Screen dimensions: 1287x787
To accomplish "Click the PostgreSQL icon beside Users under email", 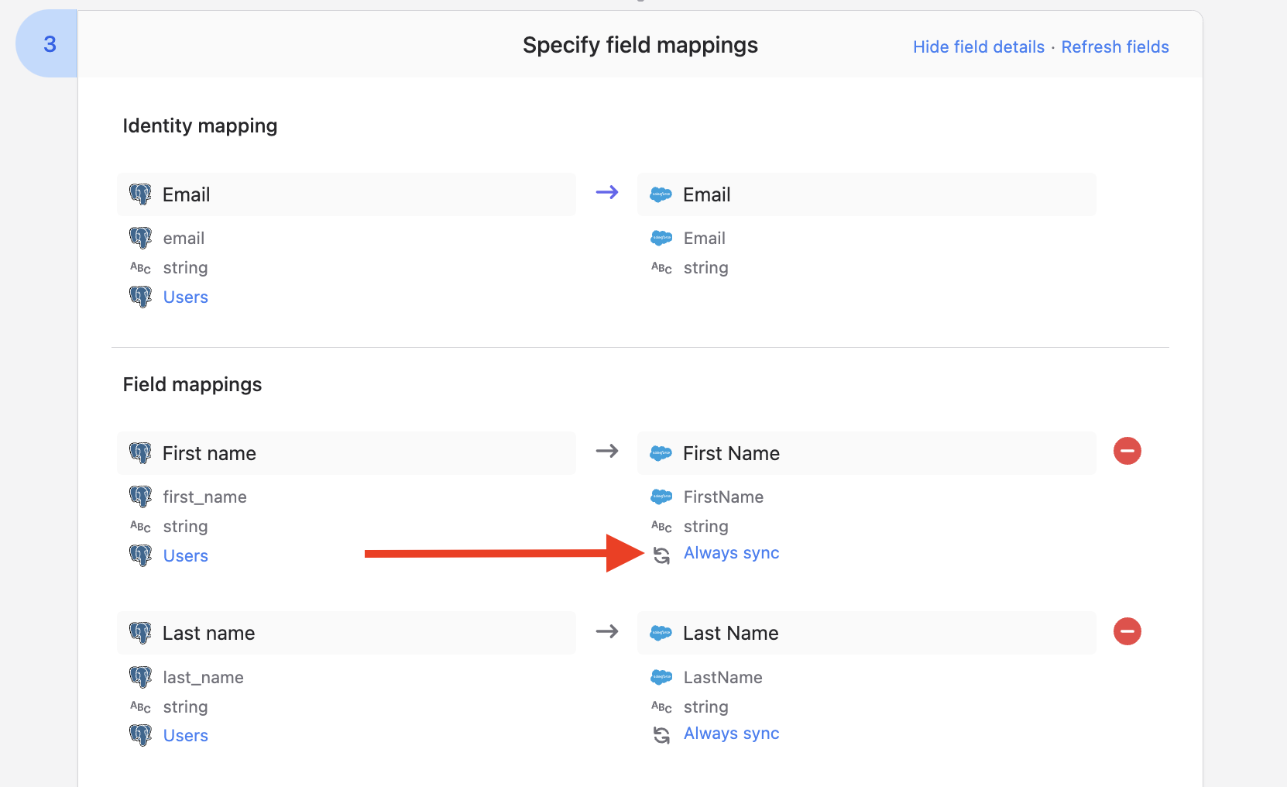I will pos(140,297).
